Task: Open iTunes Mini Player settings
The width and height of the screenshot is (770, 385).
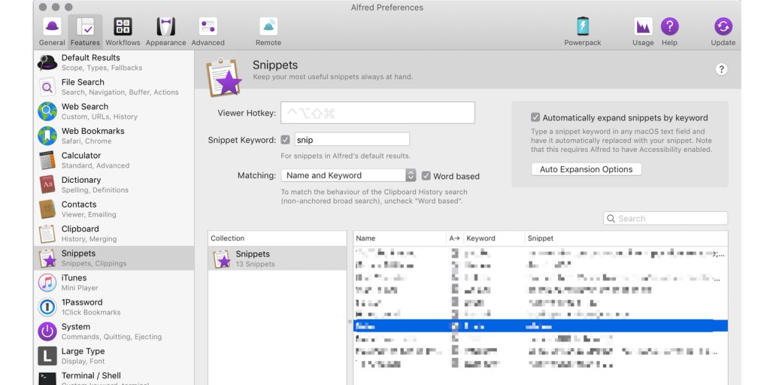Action: point(114,283)
